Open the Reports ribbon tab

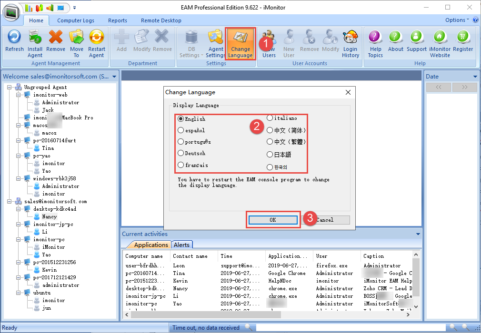pyautogui.click(x=118, y=20)
